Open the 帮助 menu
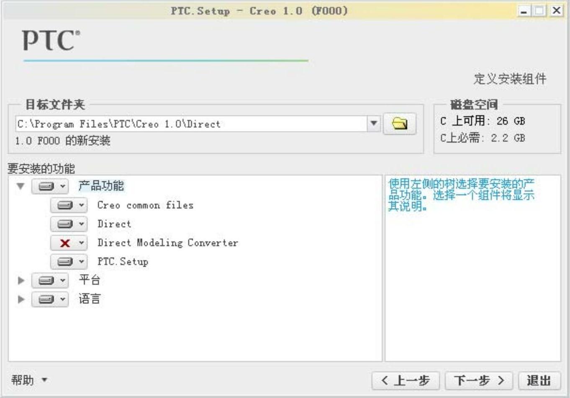The width and height of the screenshot is (570, 398). tap(29, 380)
